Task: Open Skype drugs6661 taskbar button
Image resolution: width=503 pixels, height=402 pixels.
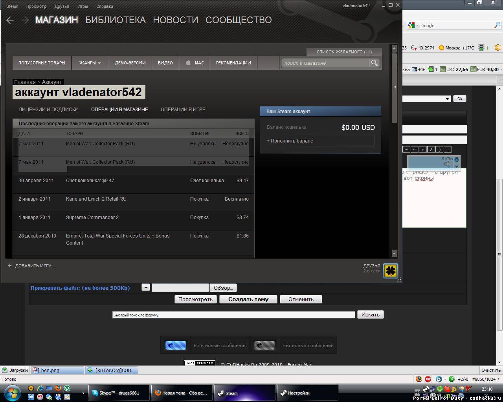Action: pos(120,393)
